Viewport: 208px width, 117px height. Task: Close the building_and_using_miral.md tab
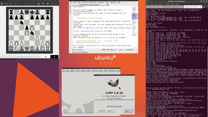(108, 4)
